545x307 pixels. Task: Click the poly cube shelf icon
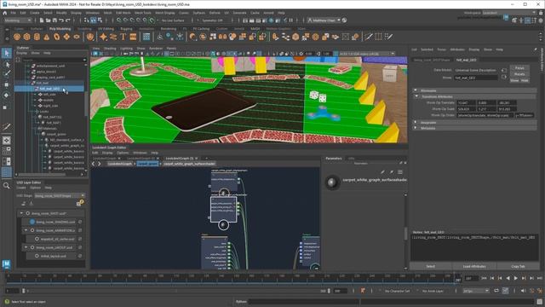pyautogui.click(x=26, y=37)
